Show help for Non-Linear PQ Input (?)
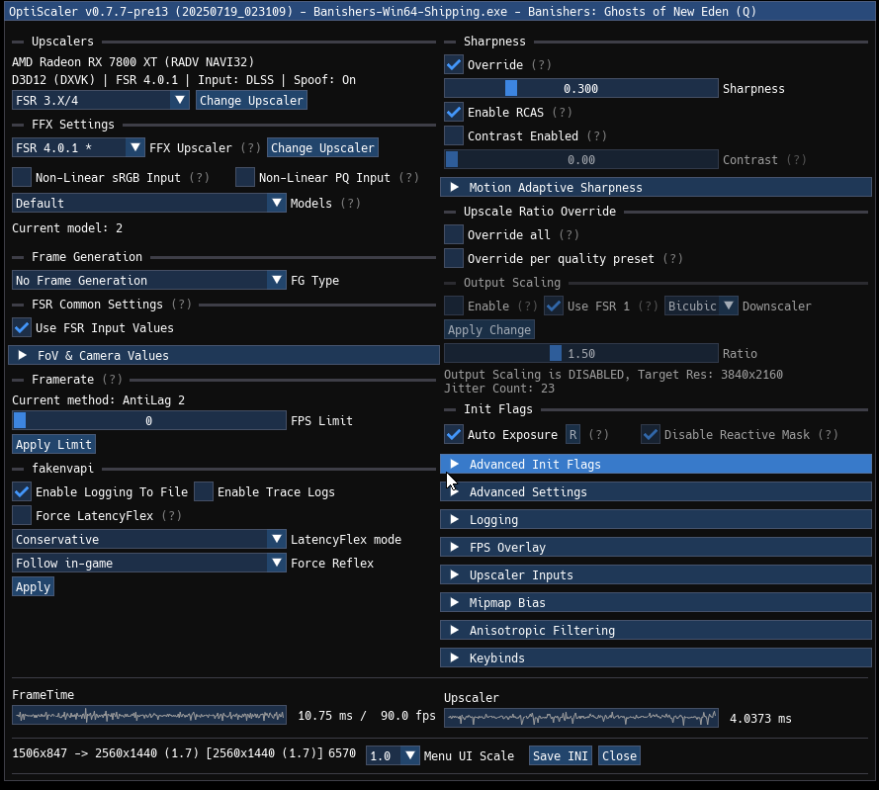 [408, 178]
